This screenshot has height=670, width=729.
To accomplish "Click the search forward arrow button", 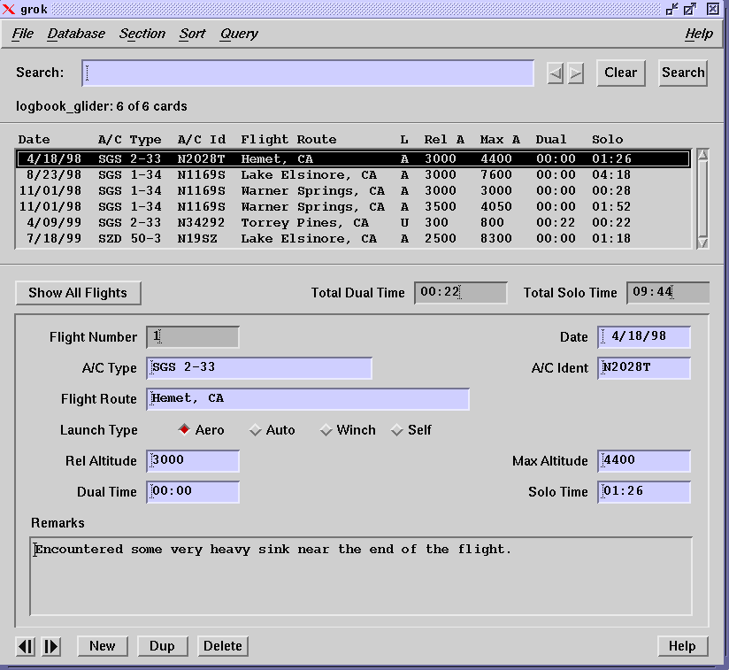I will (x=576, y=73).
